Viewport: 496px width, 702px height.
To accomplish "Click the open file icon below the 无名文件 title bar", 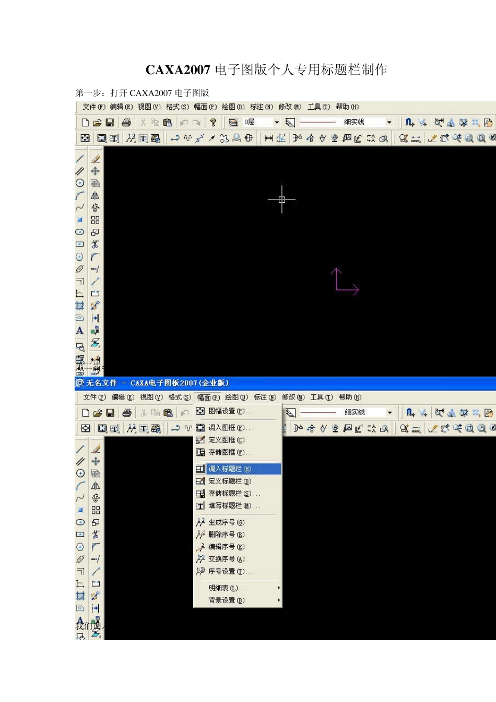I will tap(98, 413).
